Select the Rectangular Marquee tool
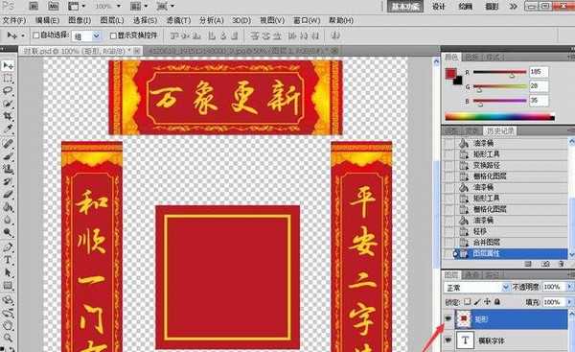575x352 pixels. coord(8,78)
